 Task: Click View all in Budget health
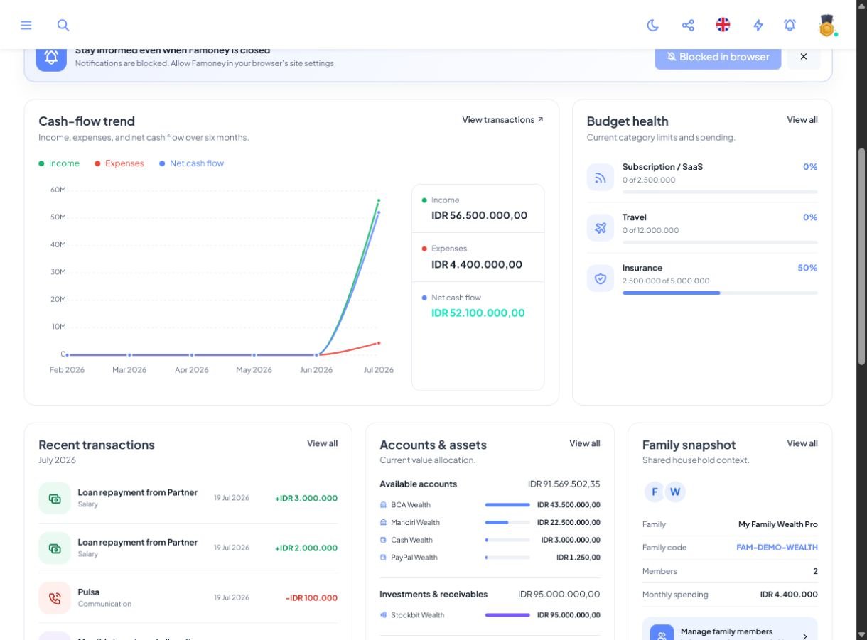coord(802,120)
